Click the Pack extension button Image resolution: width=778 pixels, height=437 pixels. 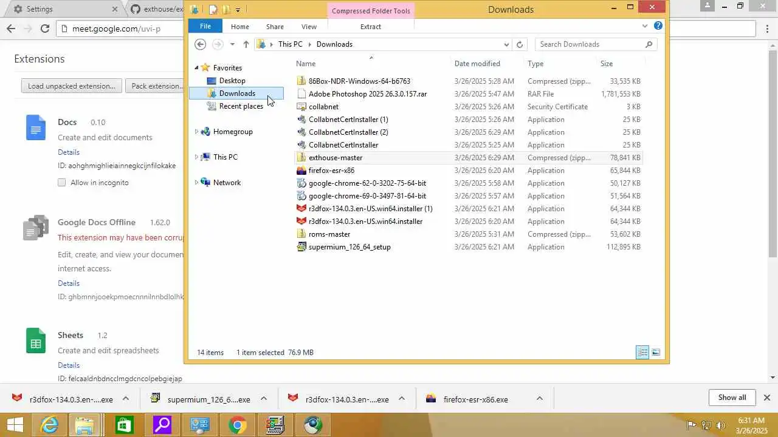[155, 86]
